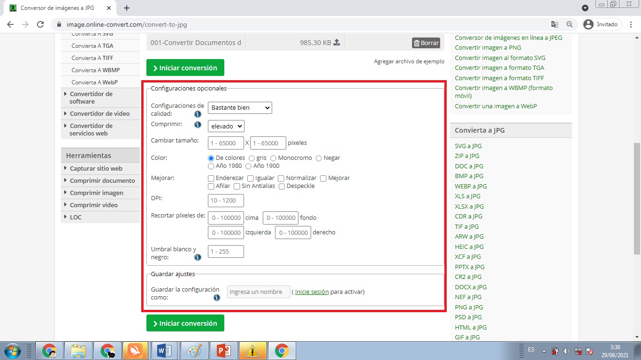Click the upload icon next to 985.30 KB
Viewport: 641px width, 360px height.
(336, 43)
